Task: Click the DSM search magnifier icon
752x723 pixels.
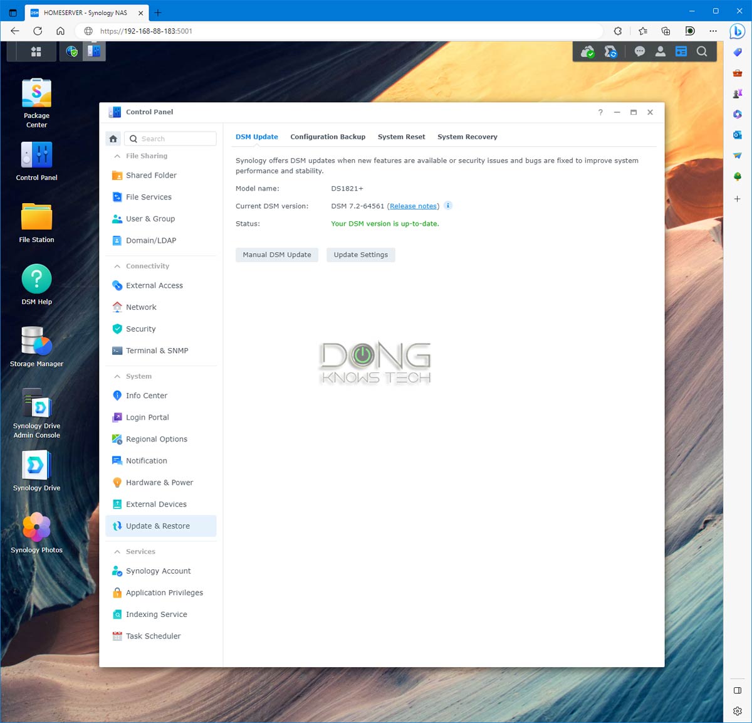Action: pyautogui.click(x=702, y=52)
